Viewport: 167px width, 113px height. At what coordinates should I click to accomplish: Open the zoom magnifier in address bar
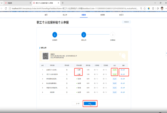(x=141, y=8)
